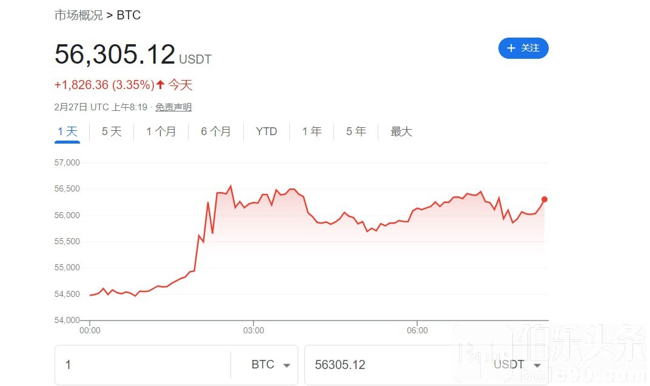Open the USDT currency dropdown arrow

pos(537,365)
